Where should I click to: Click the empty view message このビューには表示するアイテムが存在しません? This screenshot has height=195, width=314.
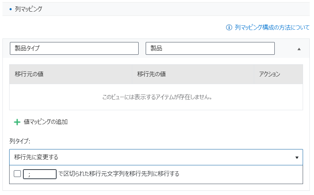pos(157,97)
